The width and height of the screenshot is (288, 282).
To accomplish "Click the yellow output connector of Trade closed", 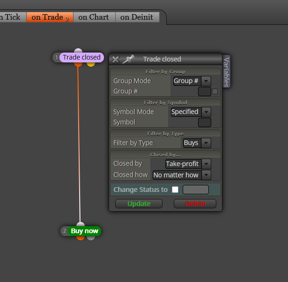I will 91,64.
